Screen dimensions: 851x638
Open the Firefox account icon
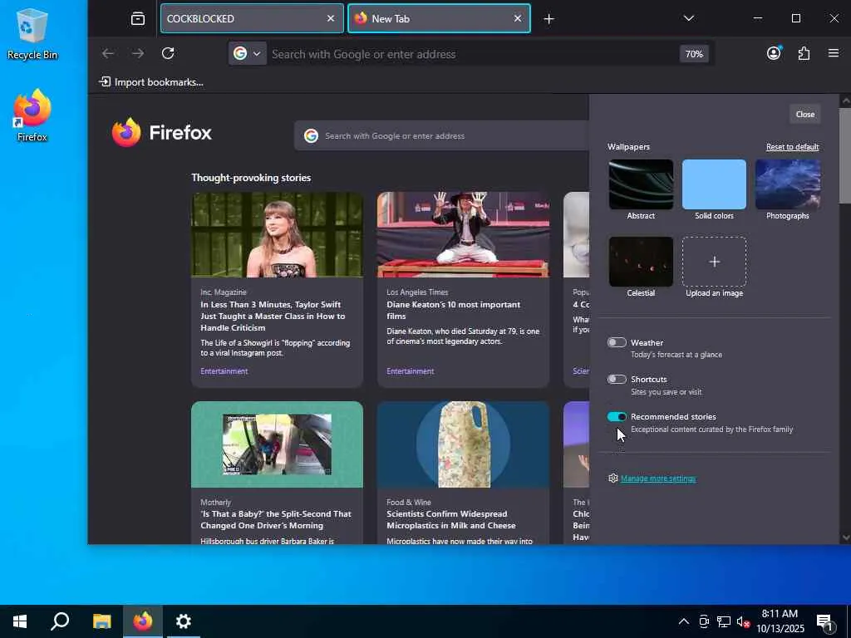point(774,52)
